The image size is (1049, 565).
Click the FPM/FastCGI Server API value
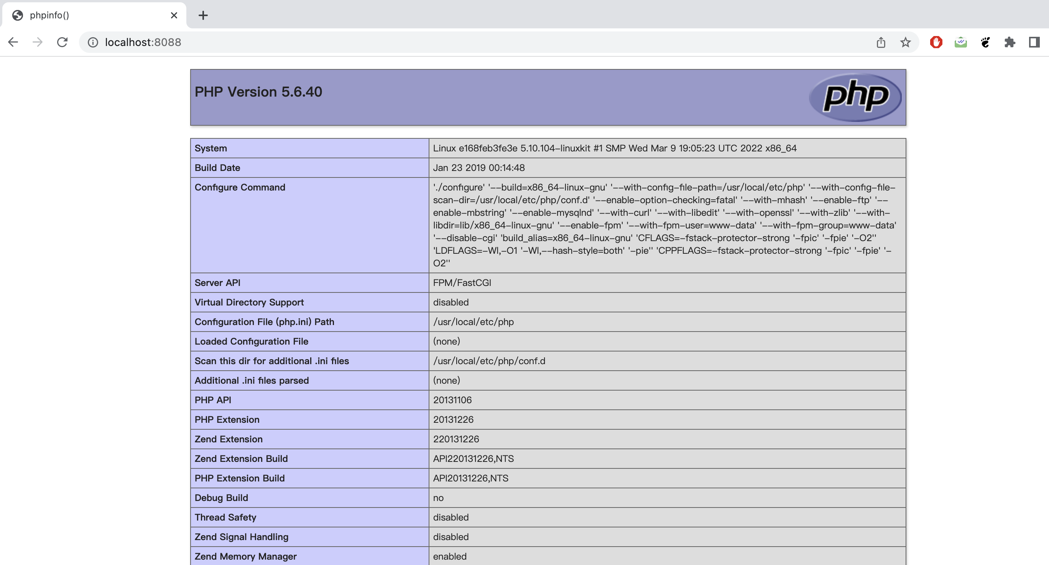[x=462, y=282]
